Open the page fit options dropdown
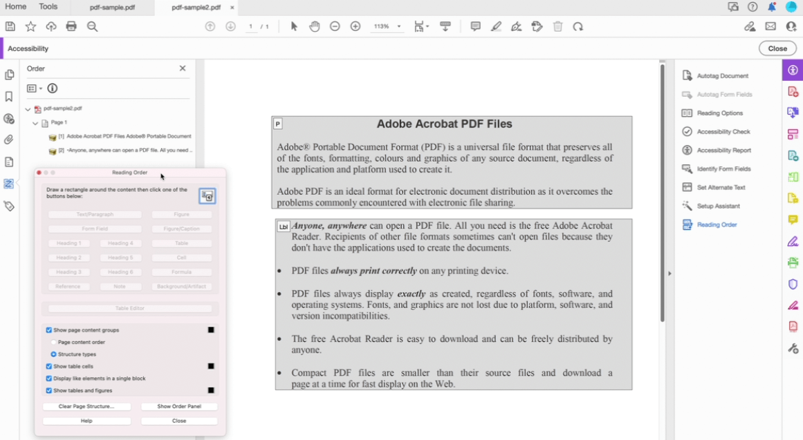The height and width of the screenshot is (440, 803). point(421,27)
